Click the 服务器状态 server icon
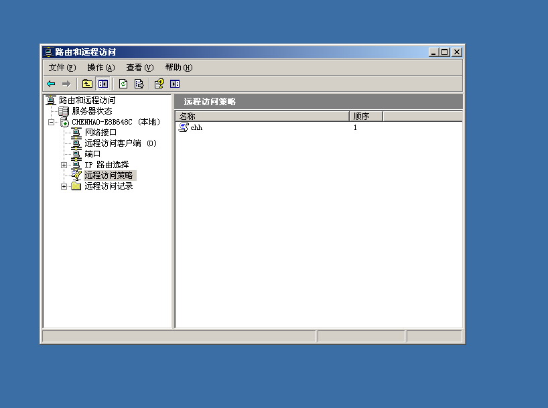This screenshot has height=408, width=548. point(64,111)
